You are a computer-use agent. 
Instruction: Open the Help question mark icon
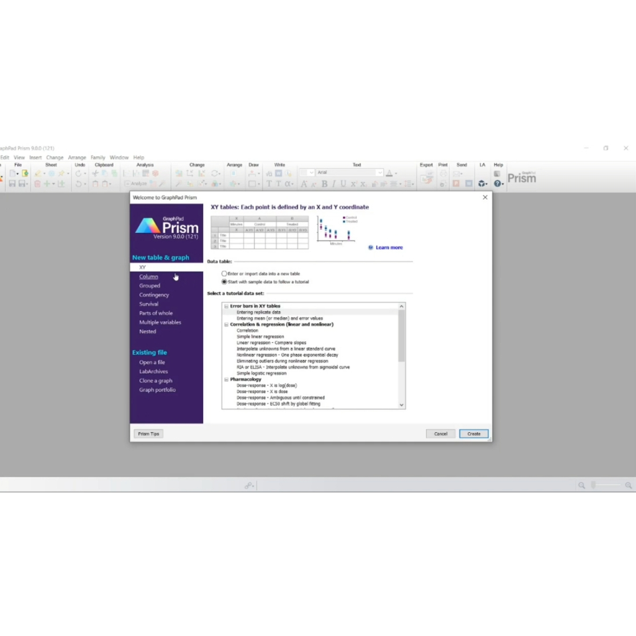pyautogui.click(x=497, y=184)
